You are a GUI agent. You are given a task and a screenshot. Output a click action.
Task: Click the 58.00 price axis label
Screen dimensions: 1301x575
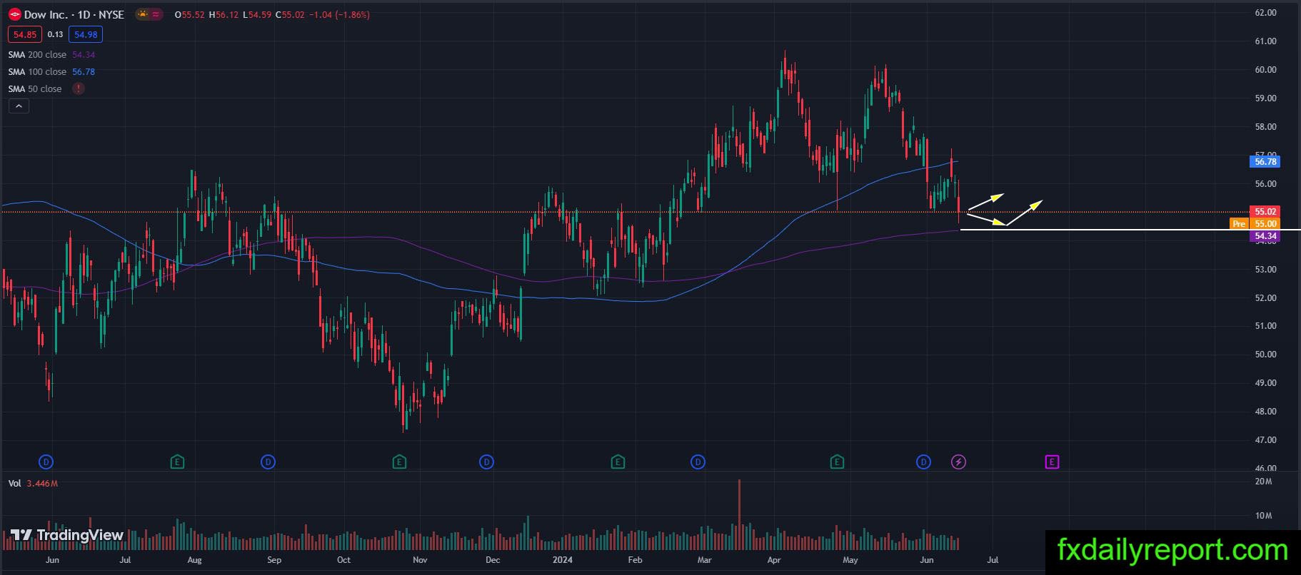(1265, 127)
